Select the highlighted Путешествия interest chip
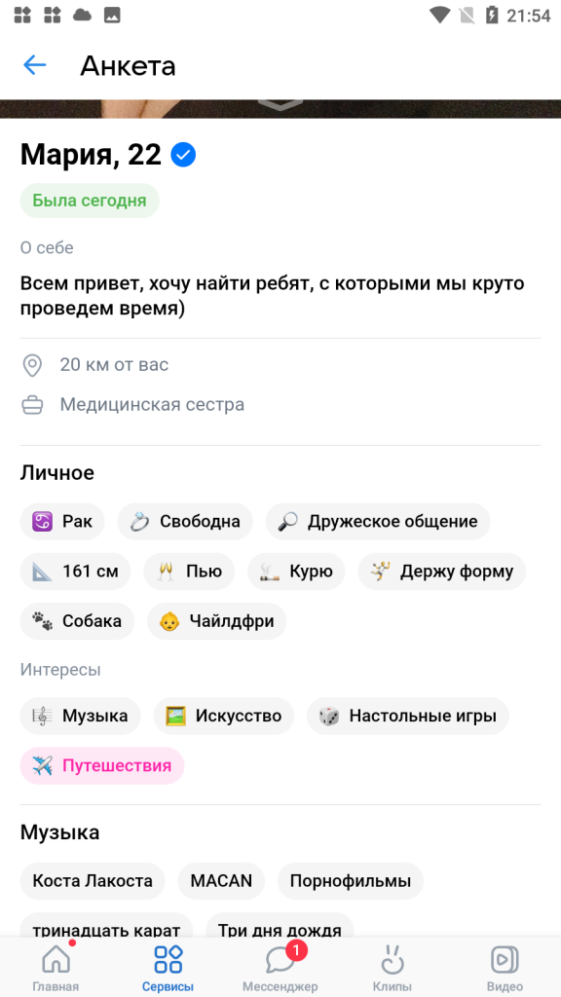The width and height of the screenshot is (561, 997). pos(102,765)
